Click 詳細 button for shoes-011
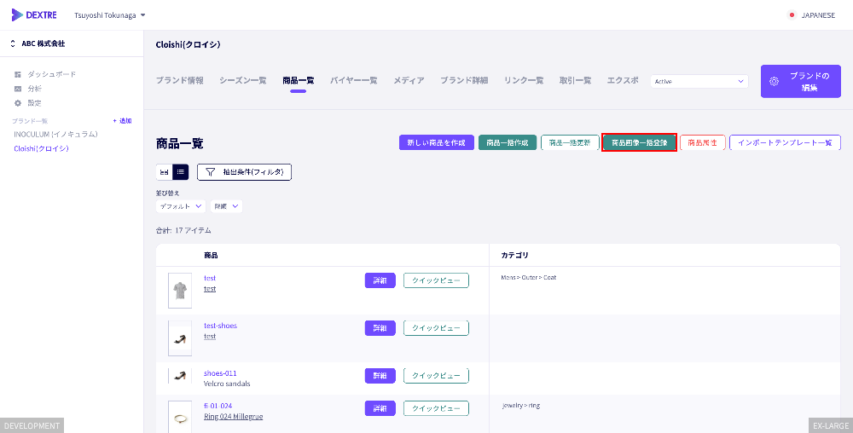Screen dimensions: 853x433 (380, 375)
